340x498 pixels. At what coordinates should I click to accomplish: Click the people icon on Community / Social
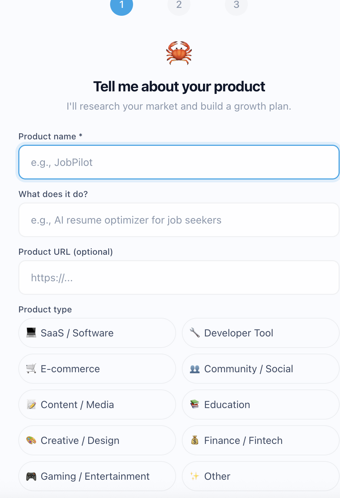coord(195,369)
